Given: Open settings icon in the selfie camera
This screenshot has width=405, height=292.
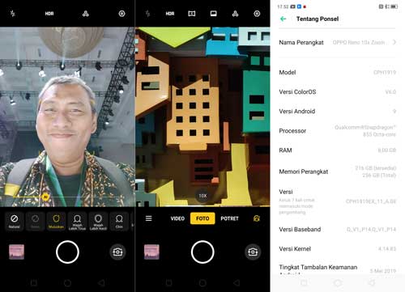Looking at the screenshot, I should 122,14.
